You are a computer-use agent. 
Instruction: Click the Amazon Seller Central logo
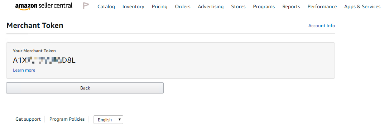[x=44, y=6]
